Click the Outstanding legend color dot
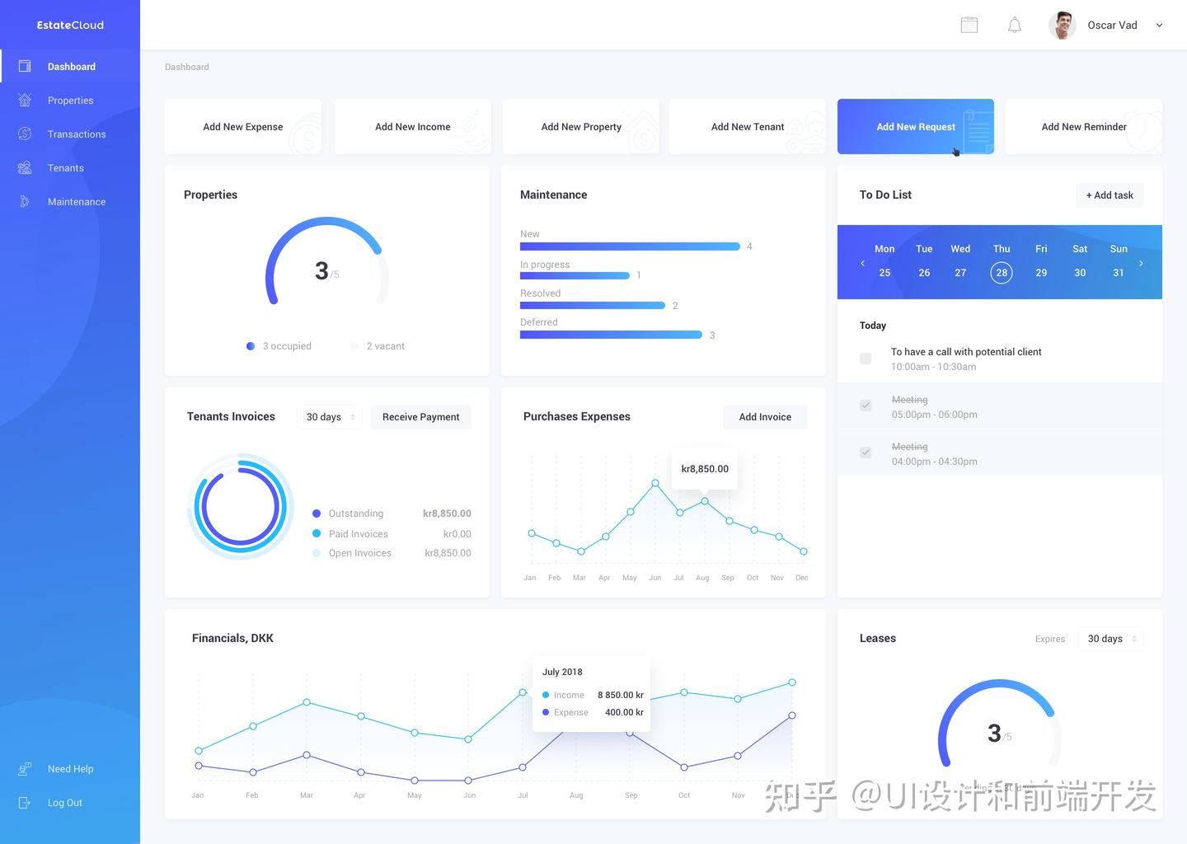The height and width of the screenshot is (844, 1187). click(x=317, y=513)
